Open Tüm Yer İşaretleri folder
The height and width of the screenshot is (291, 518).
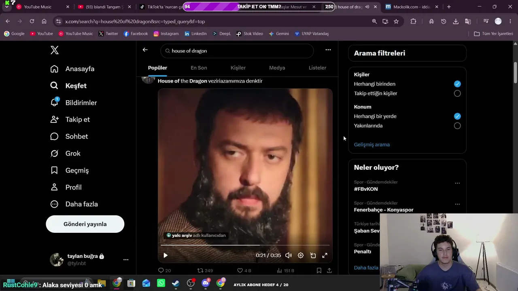[x=493, y=34]
